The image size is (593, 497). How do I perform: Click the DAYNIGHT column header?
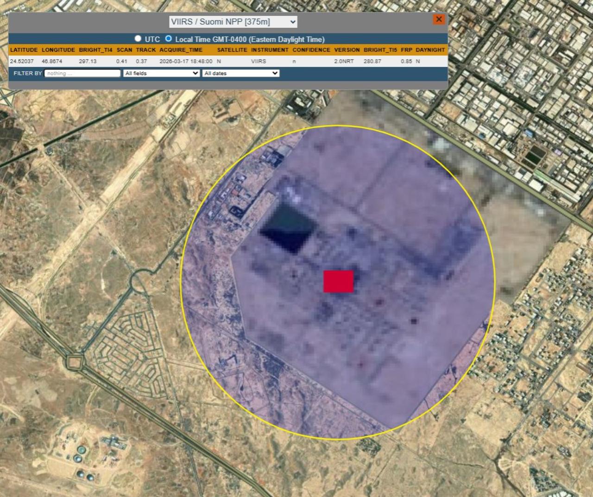click(x=430, y=50)
